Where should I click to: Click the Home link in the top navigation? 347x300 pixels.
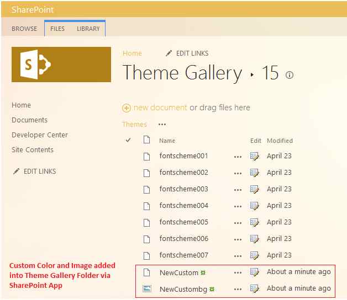(132, 53)
